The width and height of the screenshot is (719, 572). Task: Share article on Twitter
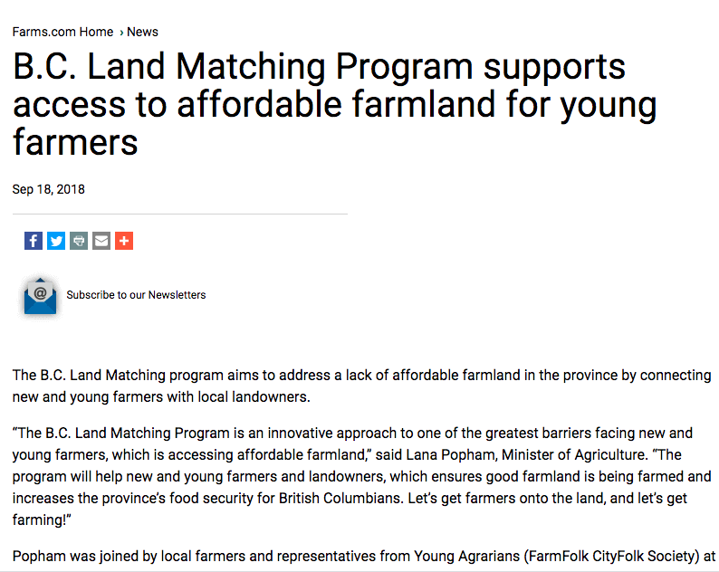point(56,241)
